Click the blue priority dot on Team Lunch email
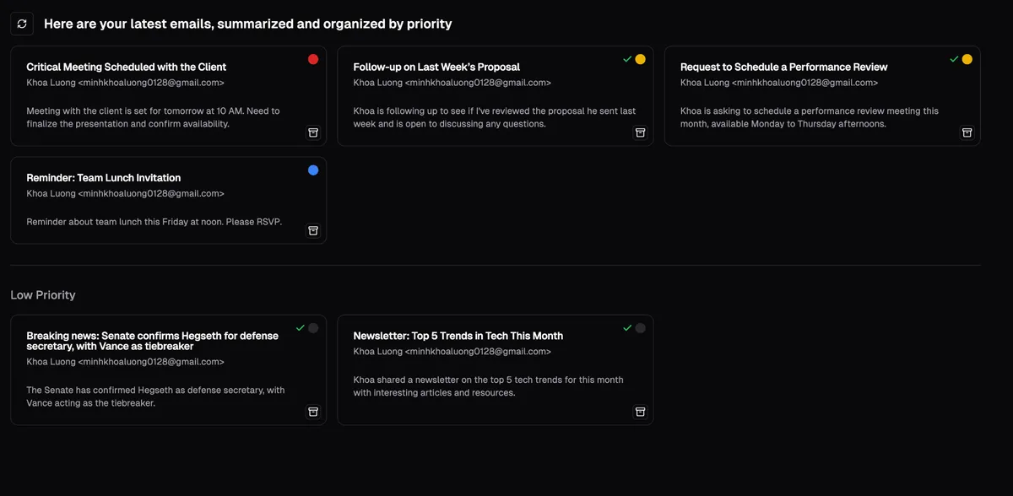 click(x=312, y=170)
